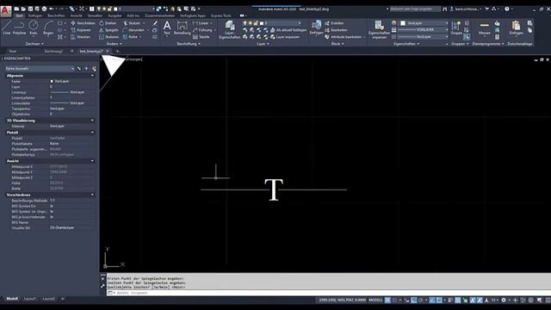Collapse the 3D-Visualisierung section
The height and width of the screenshot is (310, 551).
92,121
